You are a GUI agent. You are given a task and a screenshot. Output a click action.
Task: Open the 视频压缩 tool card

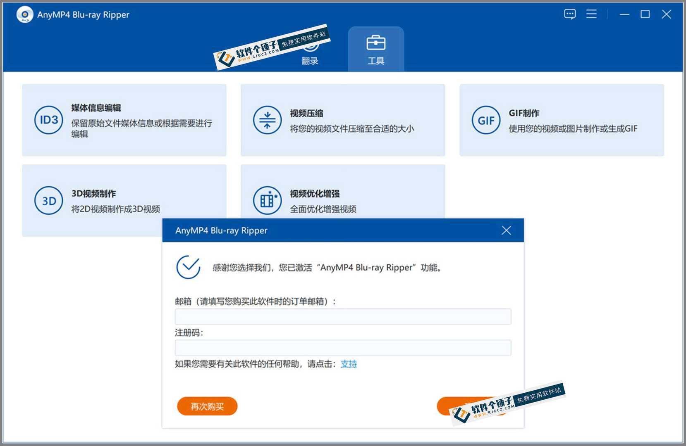pos(343,120)
